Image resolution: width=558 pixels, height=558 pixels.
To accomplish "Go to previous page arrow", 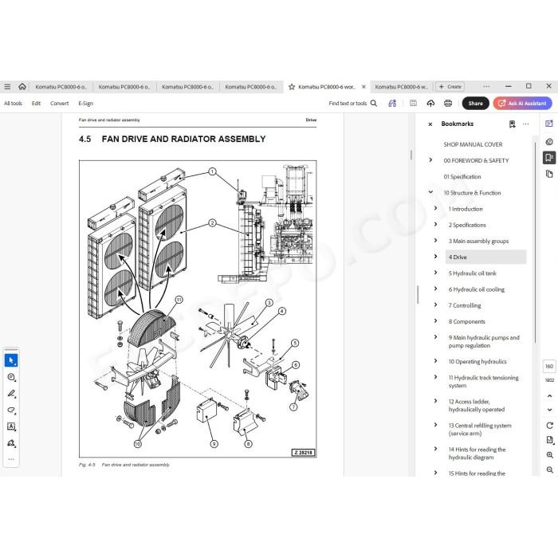I will 549,395.
